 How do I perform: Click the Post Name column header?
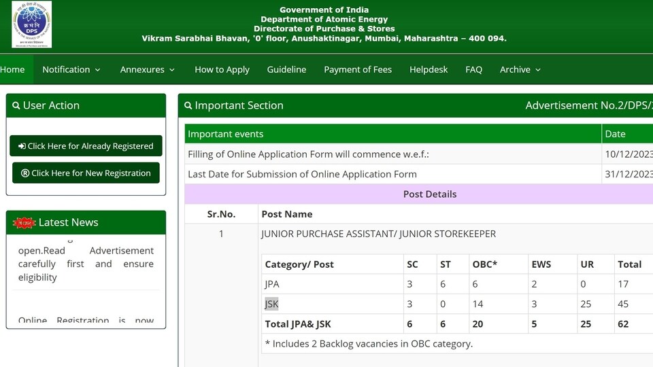287,214
